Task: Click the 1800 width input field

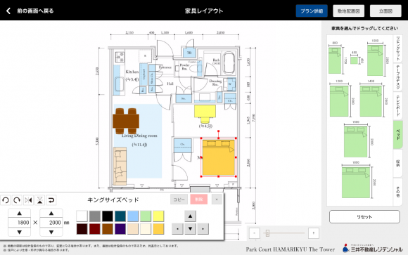Action: click(x=20, y=223)
